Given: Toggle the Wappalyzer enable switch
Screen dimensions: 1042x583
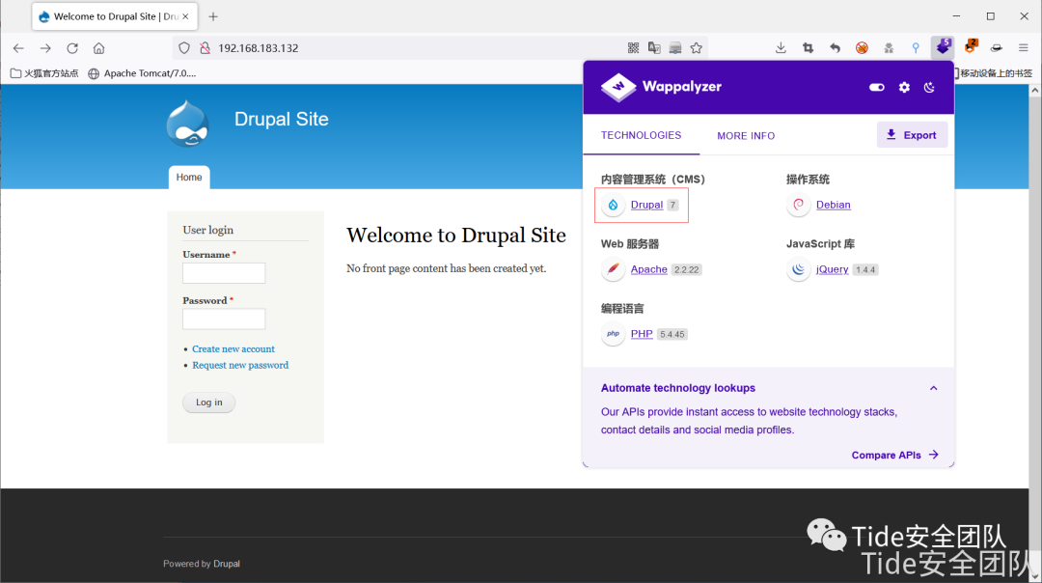Looking at the screenshot, I should click(876, 87).
